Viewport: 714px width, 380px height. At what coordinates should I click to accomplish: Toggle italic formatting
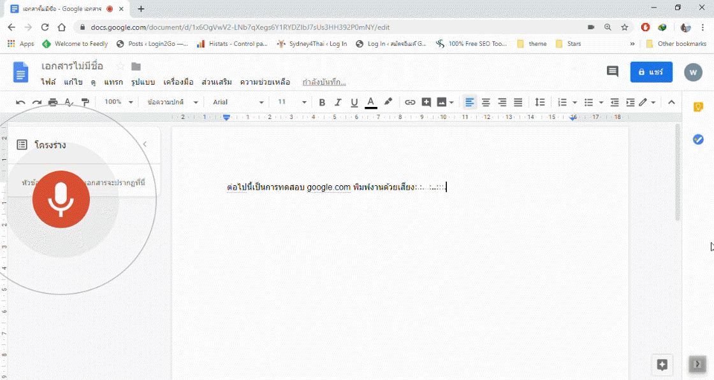(x=338, y=102)
